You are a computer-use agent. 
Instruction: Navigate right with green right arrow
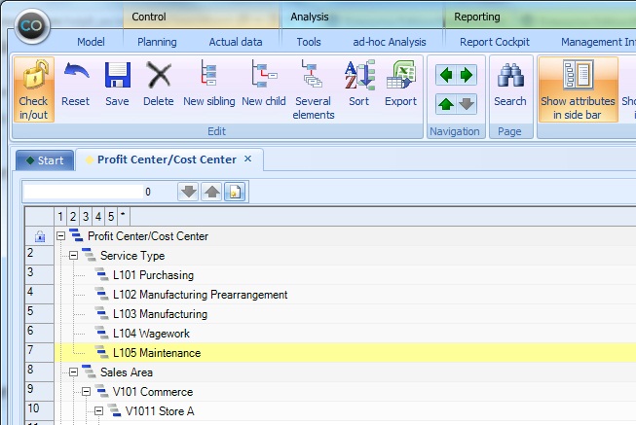click(467, 75)
